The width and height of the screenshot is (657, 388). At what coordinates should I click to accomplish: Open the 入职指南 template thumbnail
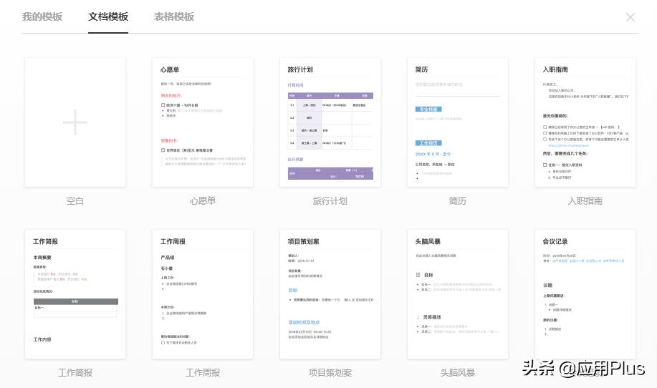click(x=585, y=122)
